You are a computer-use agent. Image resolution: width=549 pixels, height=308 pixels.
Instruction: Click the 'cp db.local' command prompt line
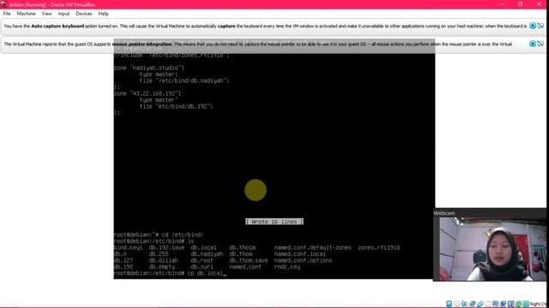170,273
